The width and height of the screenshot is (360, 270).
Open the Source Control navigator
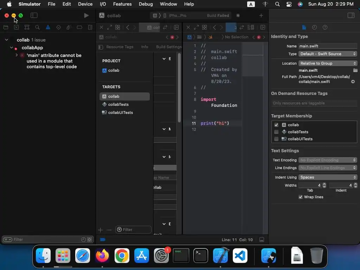pyautogui.click(x=16, y=27)
